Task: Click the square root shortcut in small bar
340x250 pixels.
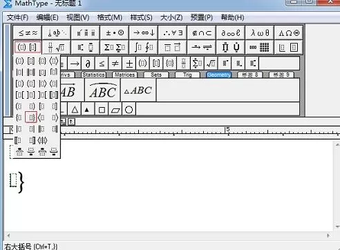Action: pos(211,64)
